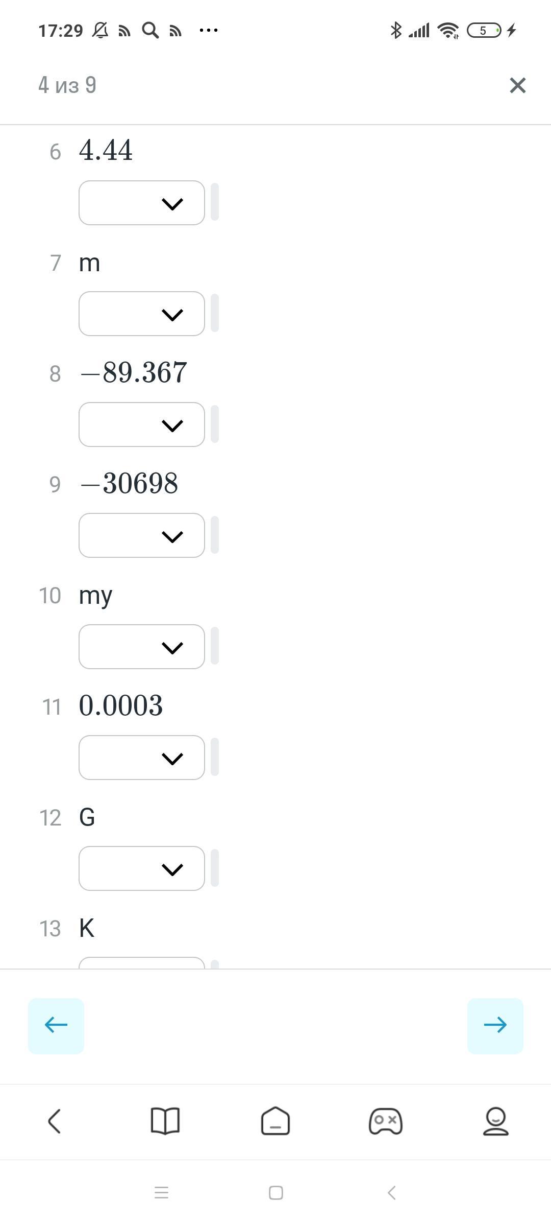This screenshot has height=1226, width=551.
Task: Open the dropdown for item 10 'my'
Action: (x=142, y=647)
